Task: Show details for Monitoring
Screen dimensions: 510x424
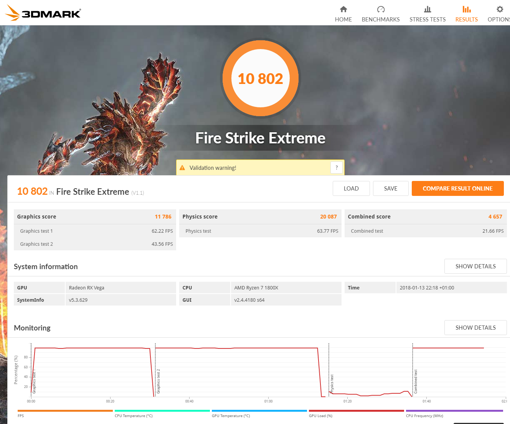Action: (475, 328)
